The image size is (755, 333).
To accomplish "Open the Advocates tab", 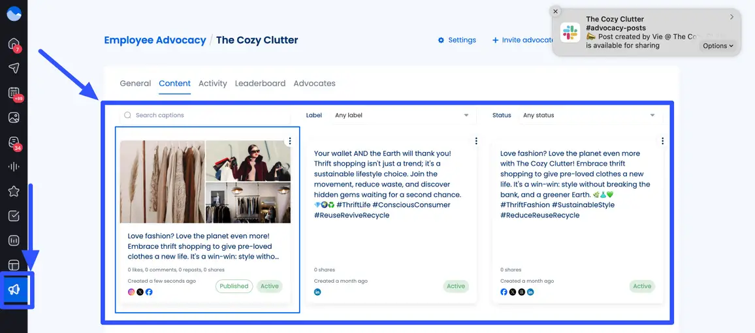I will coord(314,84).
